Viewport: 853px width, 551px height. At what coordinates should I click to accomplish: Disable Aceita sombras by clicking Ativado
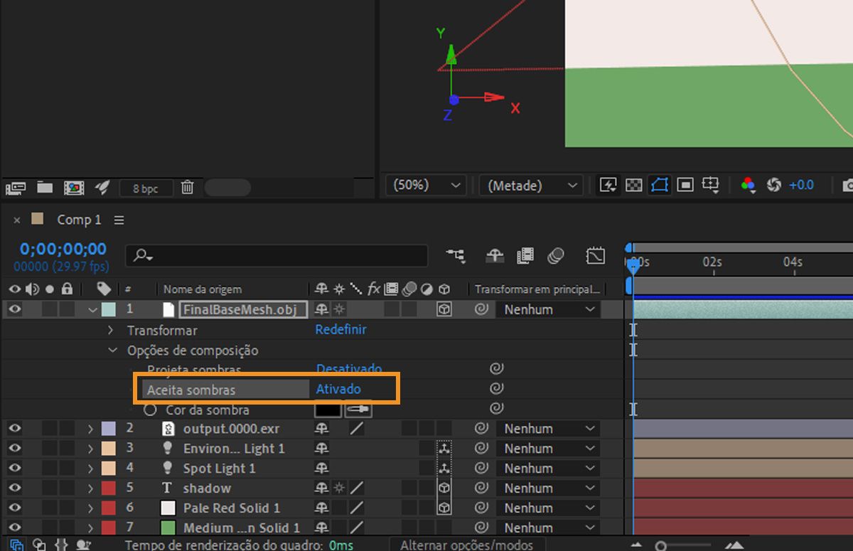coord(339,389)
